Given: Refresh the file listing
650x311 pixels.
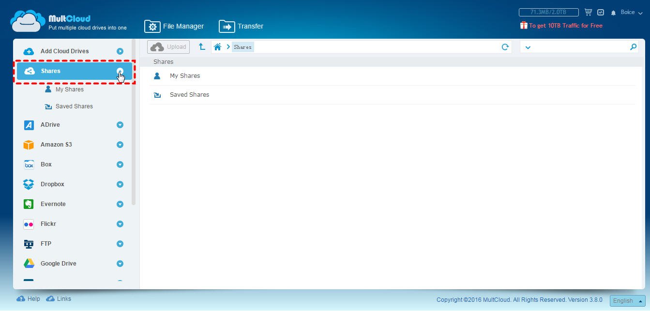Looking at the screenshot, I should pyautogui.click(x=505, y=46).
